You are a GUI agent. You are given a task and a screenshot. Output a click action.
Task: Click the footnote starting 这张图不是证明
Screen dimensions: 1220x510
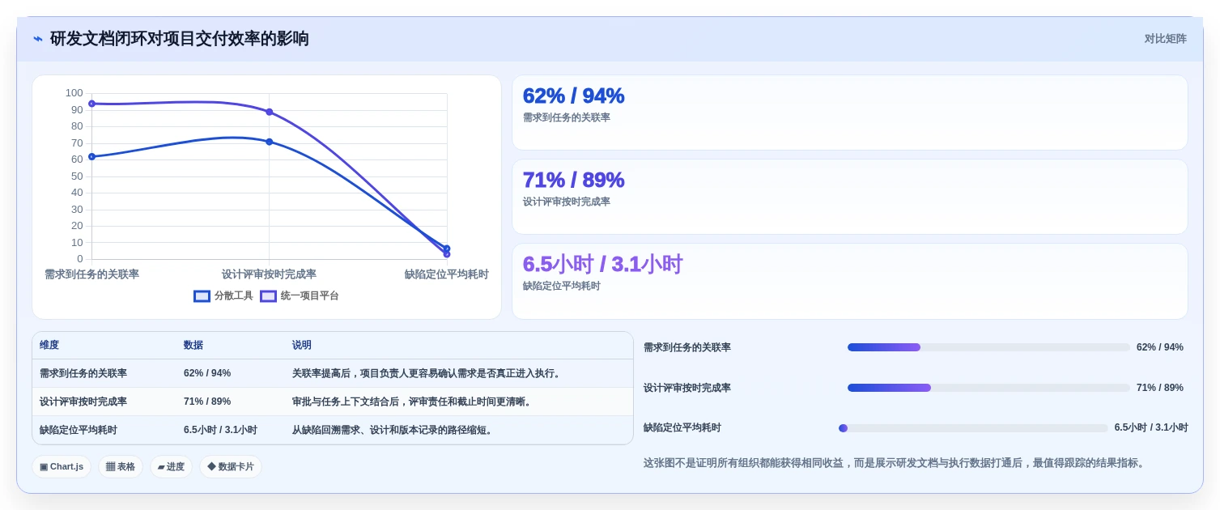pyautogui.click(x=895, y=463)
